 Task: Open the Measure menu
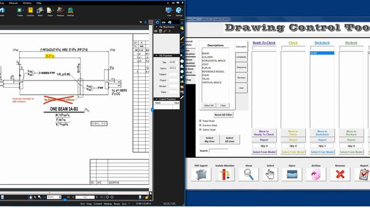pos(13,3)
